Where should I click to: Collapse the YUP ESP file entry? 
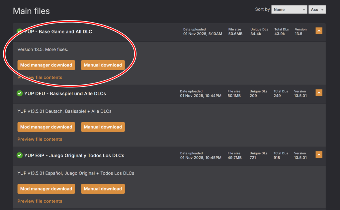[319, 155]
